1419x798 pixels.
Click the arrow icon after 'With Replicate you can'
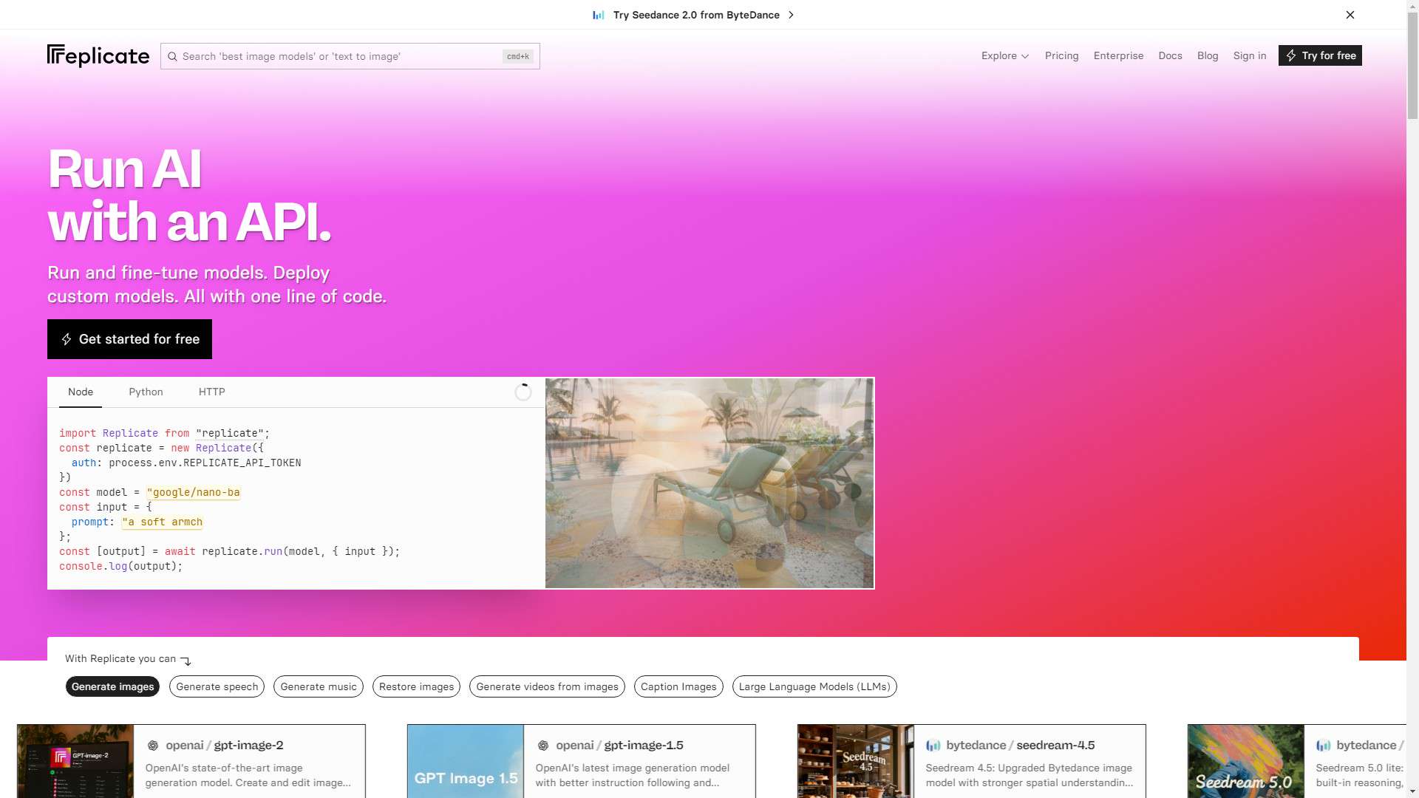tap(186, 660)
